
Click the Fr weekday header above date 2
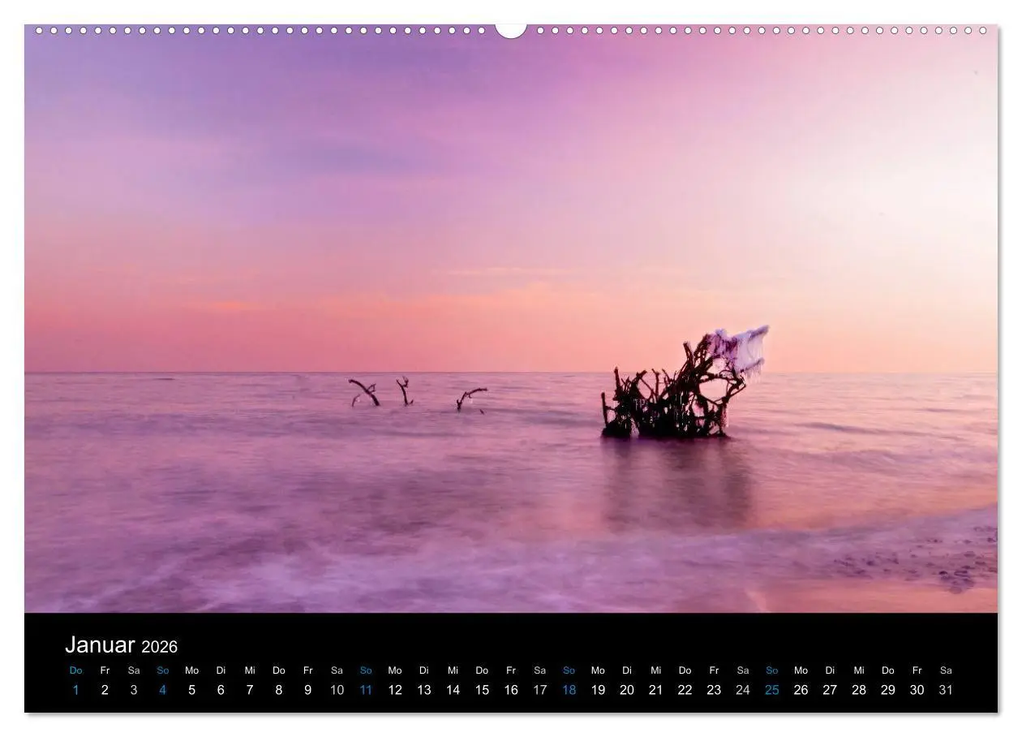(x=105, y=670)
